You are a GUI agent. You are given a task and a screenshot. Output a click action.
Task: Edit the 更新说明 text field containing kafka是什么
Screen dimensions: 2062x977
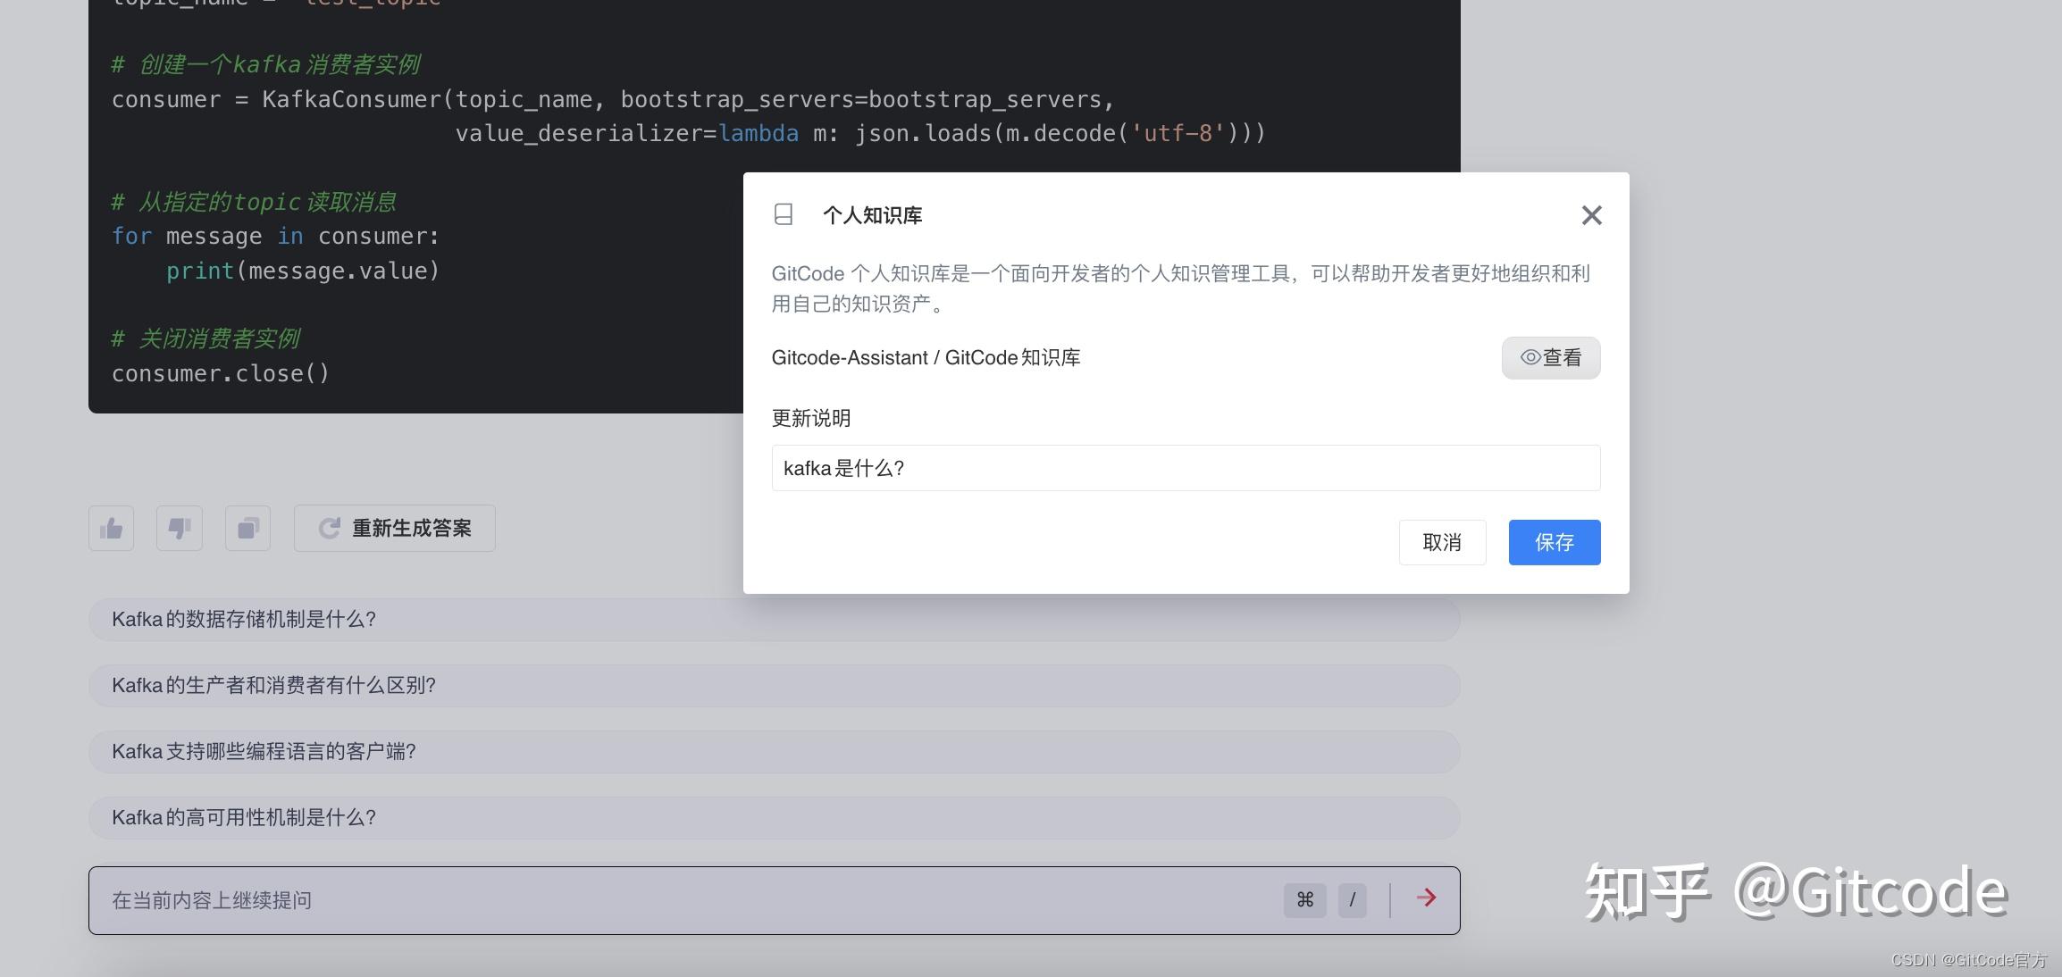pyautogui.click(x=1186, y=467)
